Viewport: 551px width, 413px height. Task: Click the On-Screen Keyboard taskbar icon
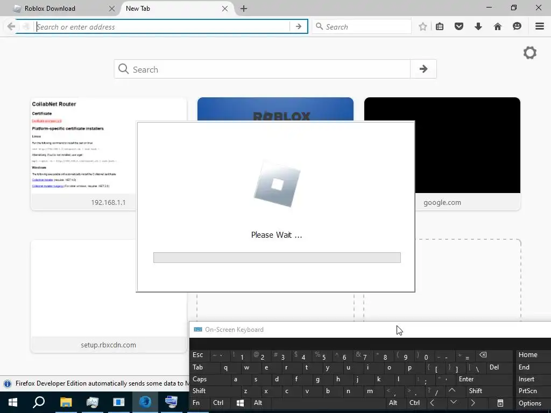(171, 402)
